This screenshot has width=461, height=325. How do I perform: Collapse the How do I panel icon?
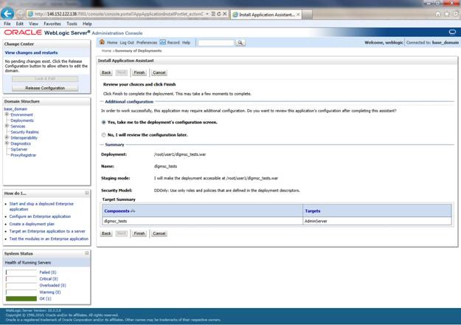click(86, 192)
